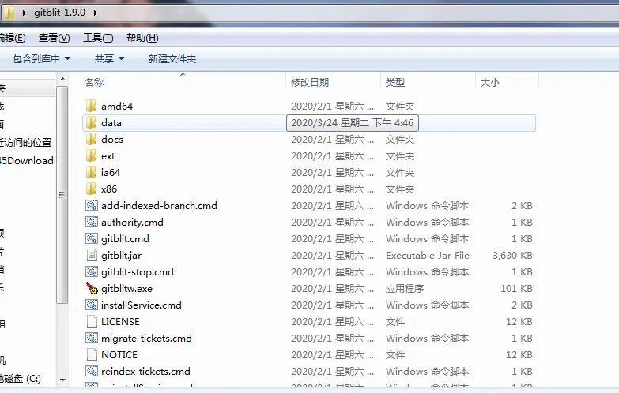
Task: Select the file name gitblit.jar
Action: click(121, 256)
